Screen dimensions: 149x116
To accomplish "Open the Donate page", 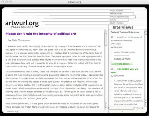I will [113, 20].
